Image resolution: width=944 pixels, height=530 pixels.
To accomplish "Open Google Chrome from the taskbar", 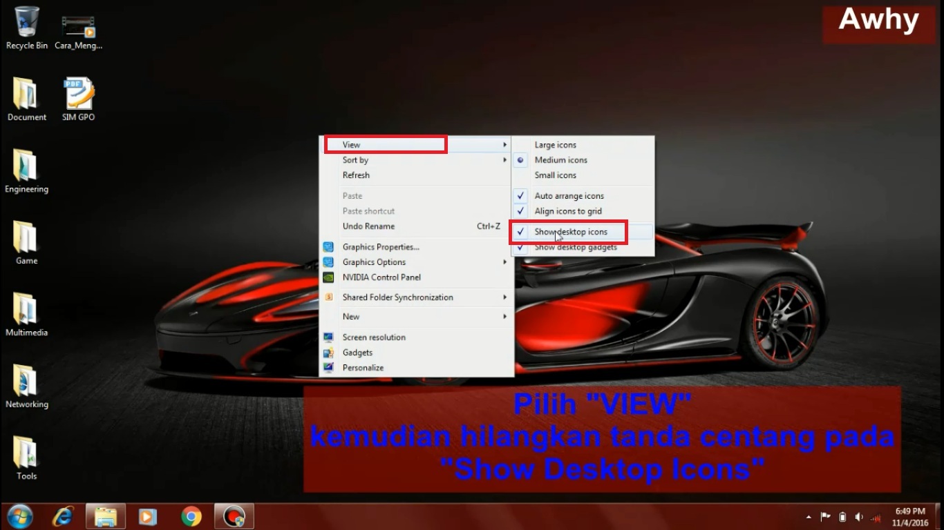I will 191,516.
